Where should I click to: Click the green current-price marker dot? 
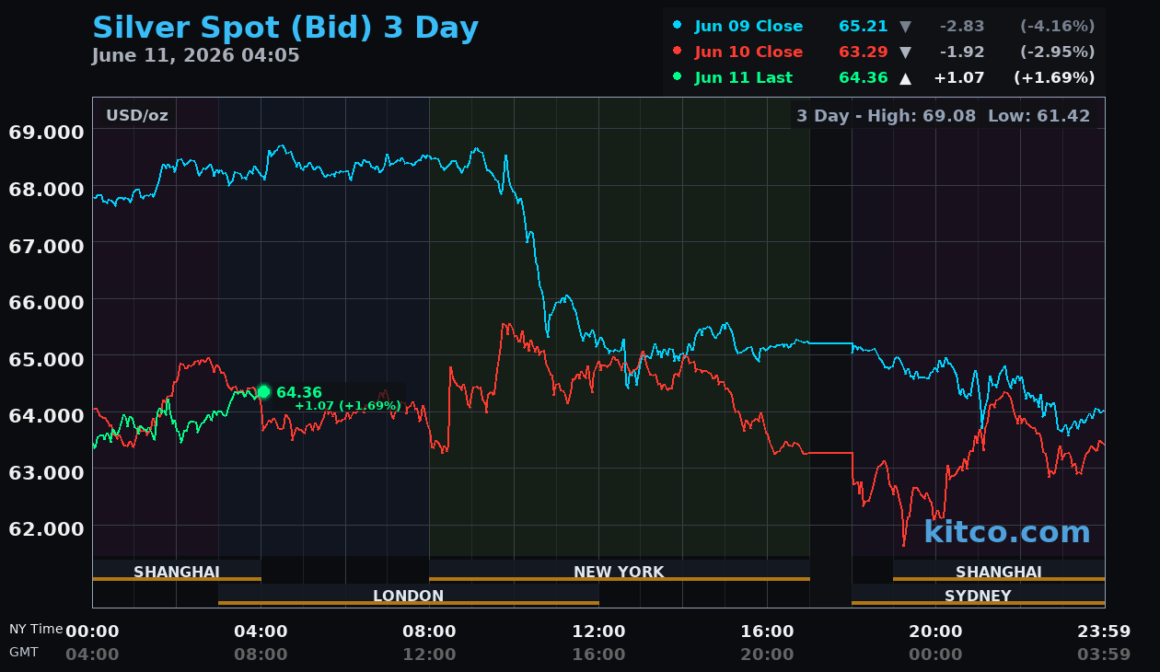(263, 392)
